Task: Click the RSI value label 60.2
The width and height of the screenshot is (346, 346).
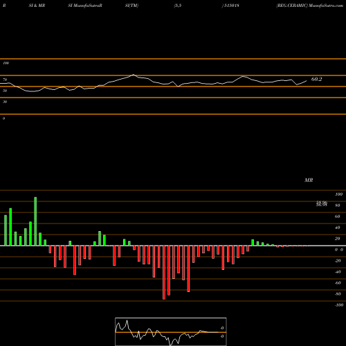Action: click(x=316, y=79)
